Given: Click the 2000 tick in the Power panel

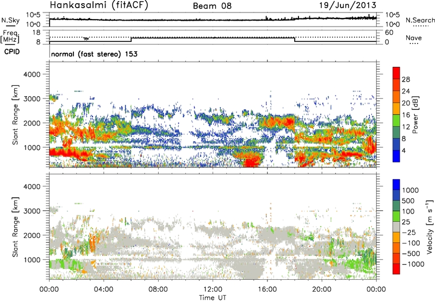Looking at the screenshot, I should 32,123.
